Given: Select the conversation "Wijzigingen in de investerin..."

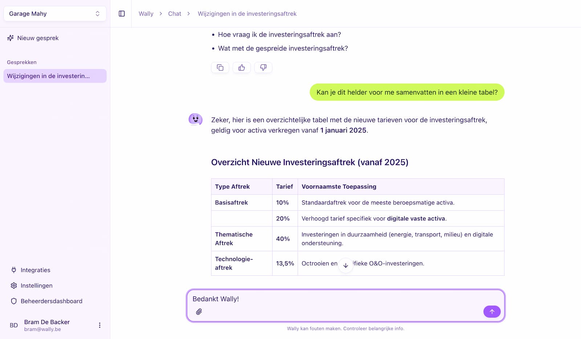Looking at the screenshot, I should [54, 76].
